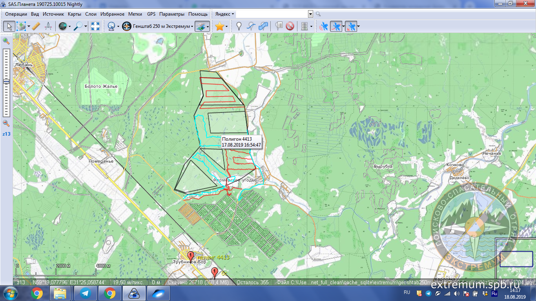Zoom in with the green magnifier
The image size is (536, 301).
[x=6, y=41]
